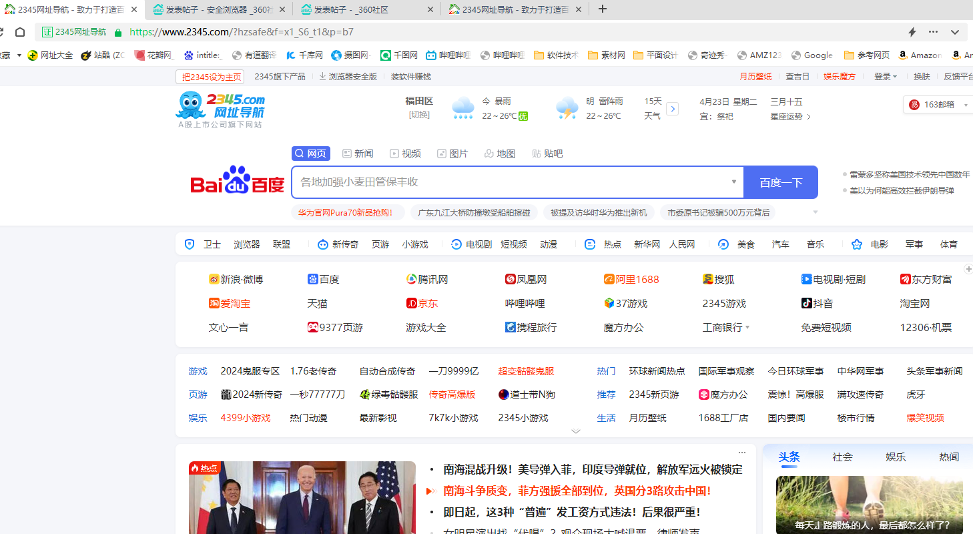This screenshot has height=534, width=973.
Task: Click 把2345设为主页 button
Action: [x=210, y=77]
